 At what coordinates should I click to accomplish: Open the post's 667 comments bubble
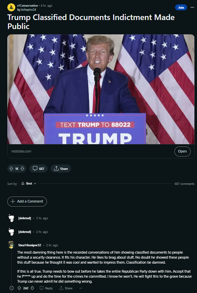[x=38, y=169]
